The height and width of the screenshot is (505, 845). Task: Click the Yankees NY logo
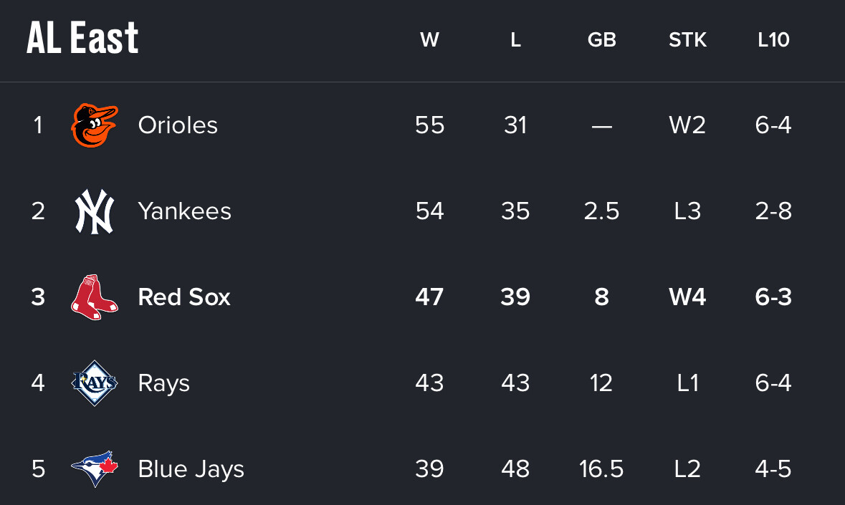[94, 211]
